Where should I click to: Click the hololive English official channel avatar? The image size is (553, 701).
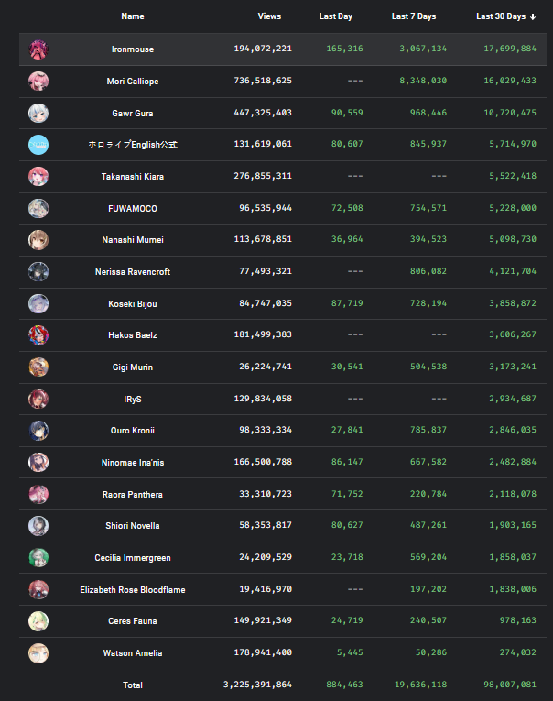(38, 145)
